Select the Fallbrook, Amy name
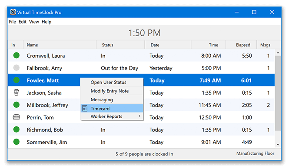This screenshot has height=166, width=289. [x=44, y=68]
